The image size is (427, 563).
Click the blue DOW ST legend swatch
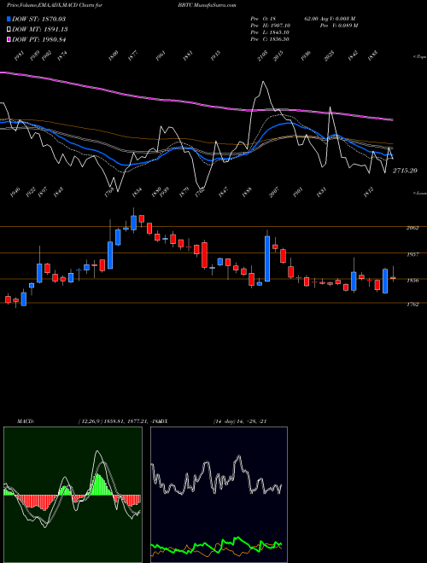pyautogui.click(x=9, y=19)
